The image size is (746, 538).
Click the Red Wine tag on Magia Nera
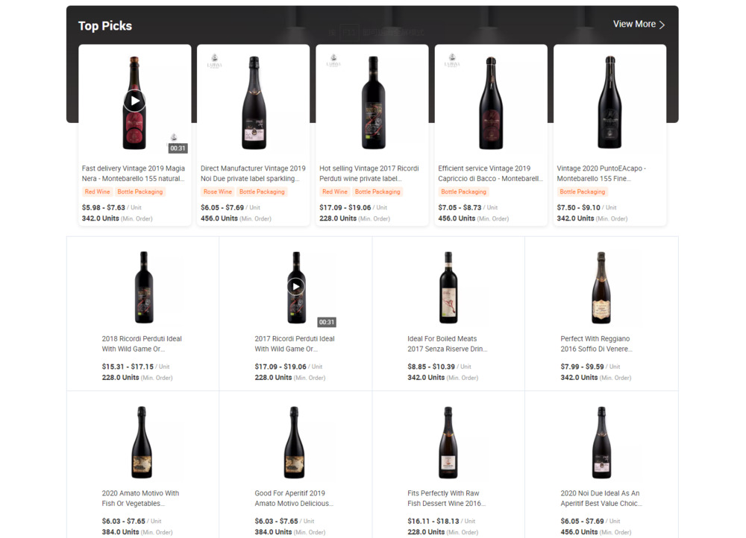coord(97,192)
